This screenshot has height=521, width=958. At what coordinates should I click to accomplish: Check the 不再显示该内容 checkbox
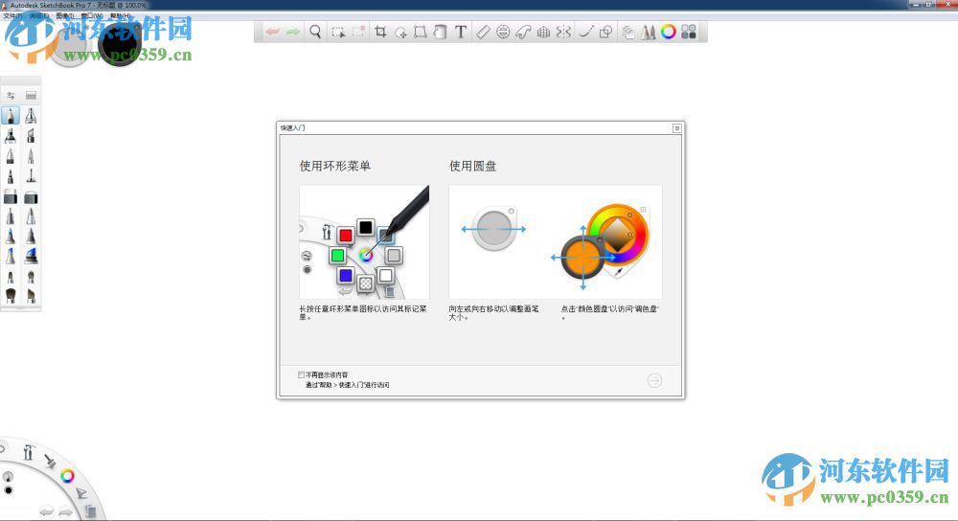pyautogui.click(x=301, y=374)
